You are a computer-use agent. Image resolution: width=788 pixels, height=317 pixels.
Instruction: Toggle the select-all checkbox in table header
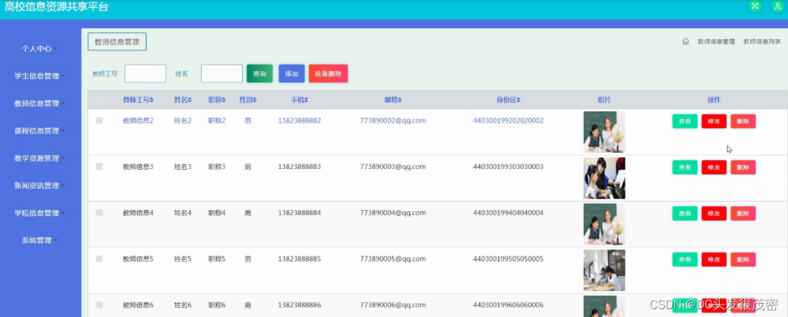coord(99,100)
